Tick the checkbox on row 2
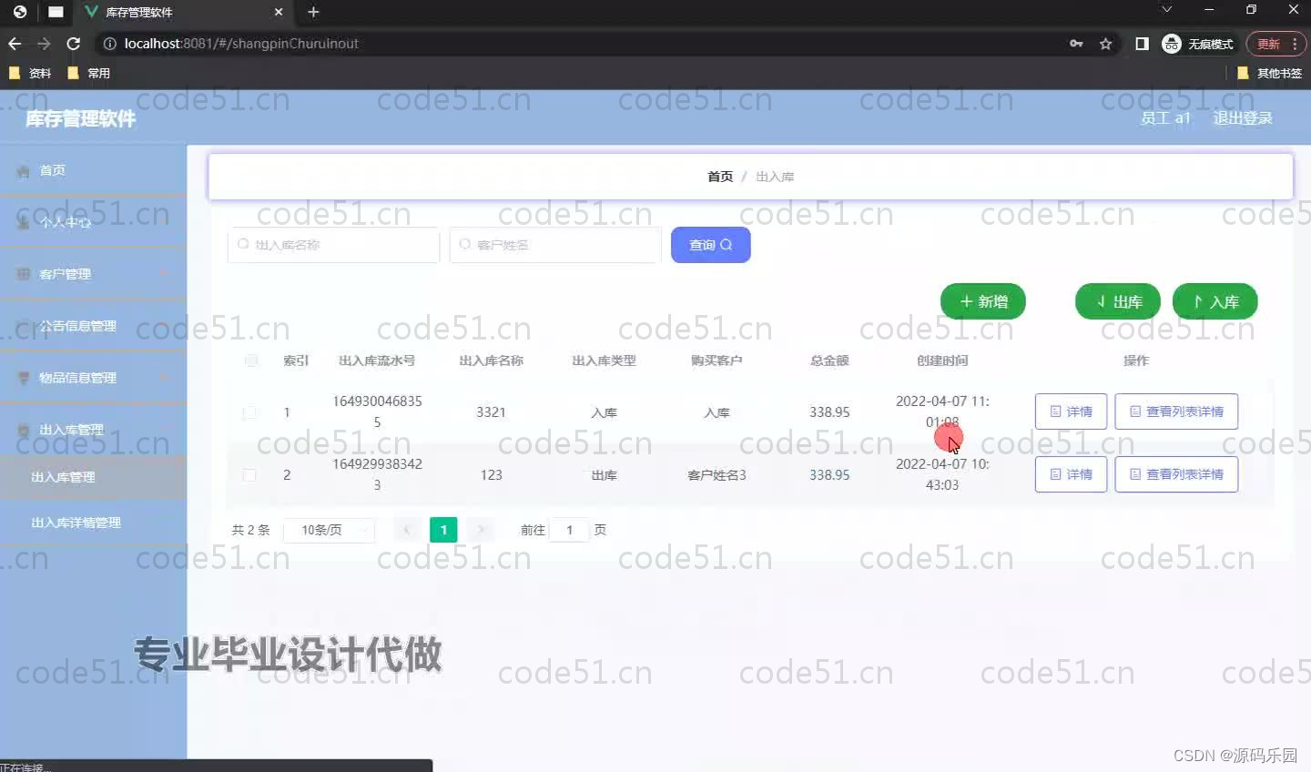The image size is (1311, 772). (x=249, y=474)
